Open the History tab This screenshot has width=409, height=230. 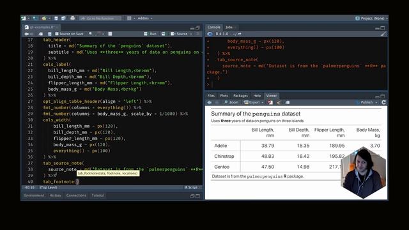point(56,195)
